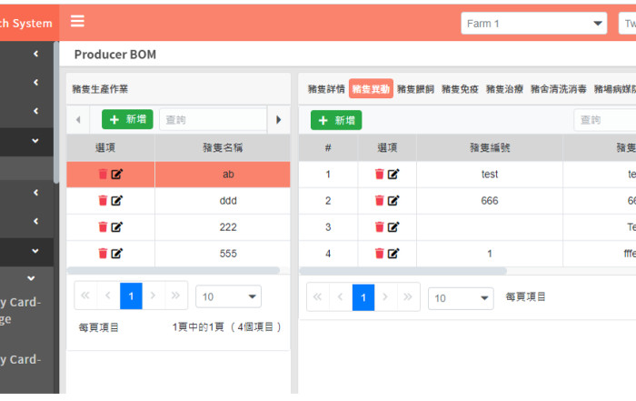Click green 新增 button in left panel
Image resolution: width=636 pixels, height=401 pixels.
(127, 119)
